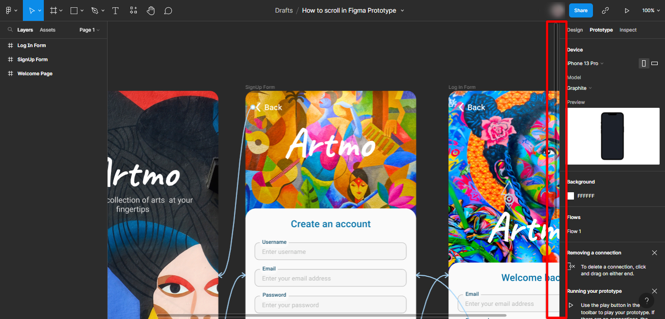
Task: Select the Text tool
Action: 115,10
